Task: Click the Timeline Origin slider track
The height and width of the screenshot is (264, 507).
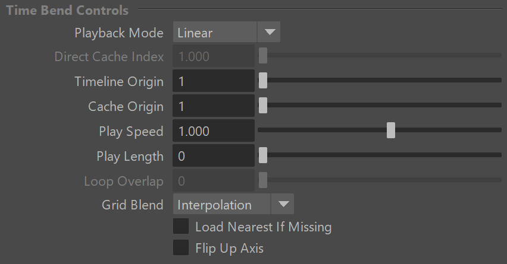Action: pyautogui.click(x=380, y=80)
